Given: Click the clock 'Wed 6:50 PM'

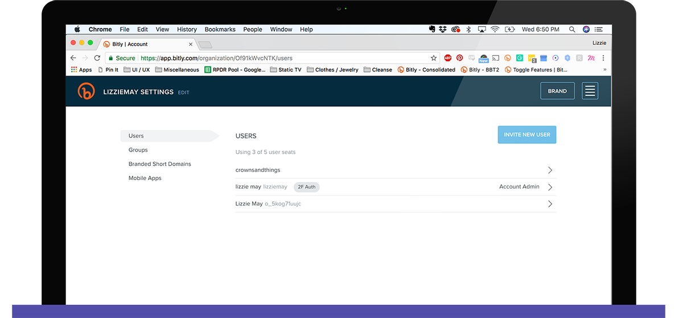Looking at the screenshot, I should click(x=541, y=30).
